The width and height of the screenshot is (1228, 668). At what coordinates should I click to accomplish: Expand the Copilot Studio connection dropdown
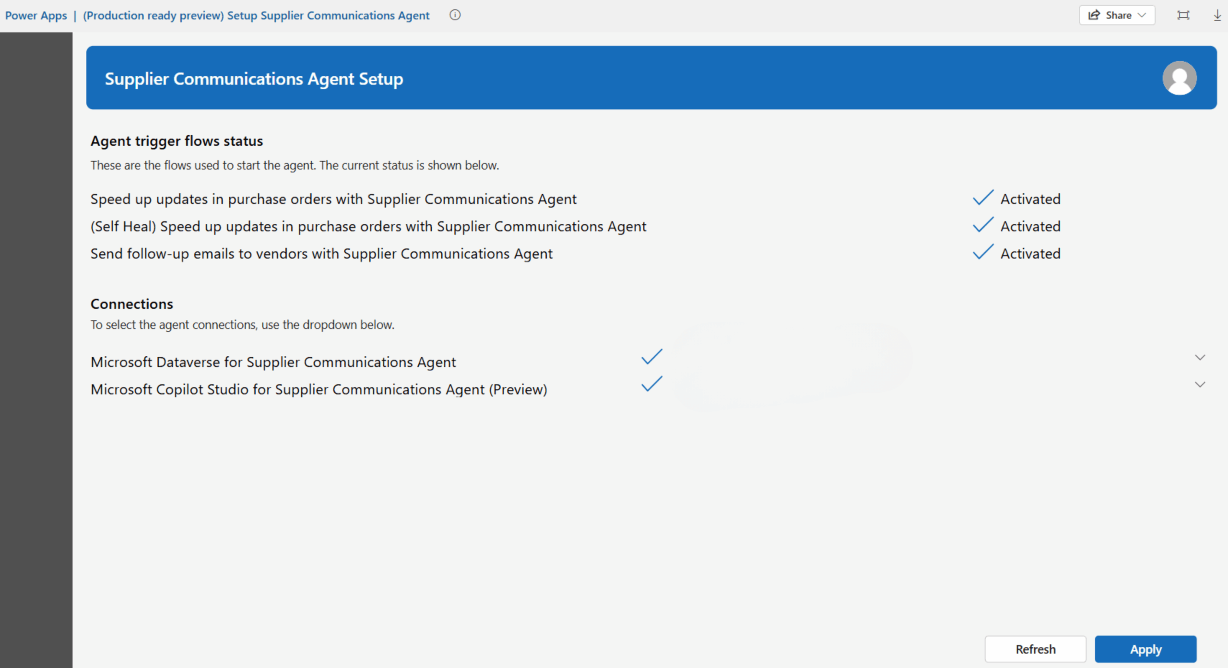(1200, 384)
